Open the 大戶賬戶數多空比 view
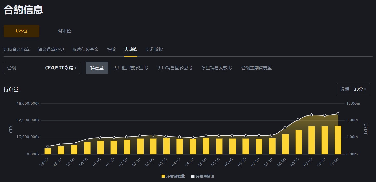376x182 pixels. click(x=130, y=67)
